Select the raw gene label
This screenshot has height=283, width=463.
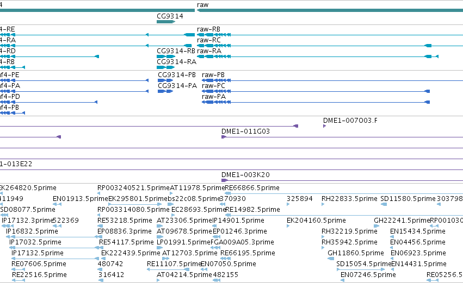pyautogui.click(x=202, y=5)
